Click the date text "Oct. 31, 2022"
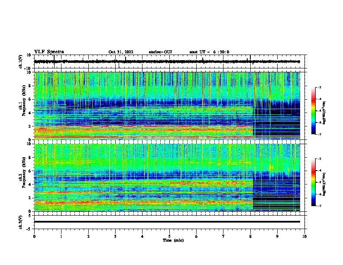This screenshot has height=265, width=343. (x=121, y=52)
